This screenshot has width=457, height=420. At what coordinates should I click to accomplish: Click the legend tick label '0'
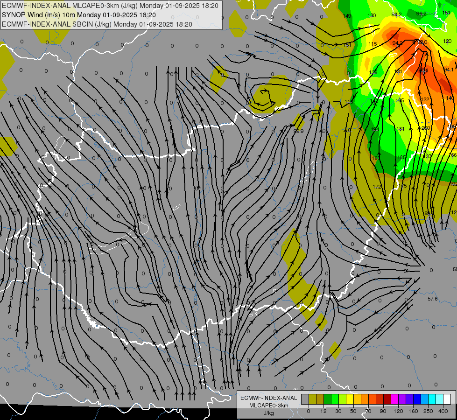click(309, 411)
